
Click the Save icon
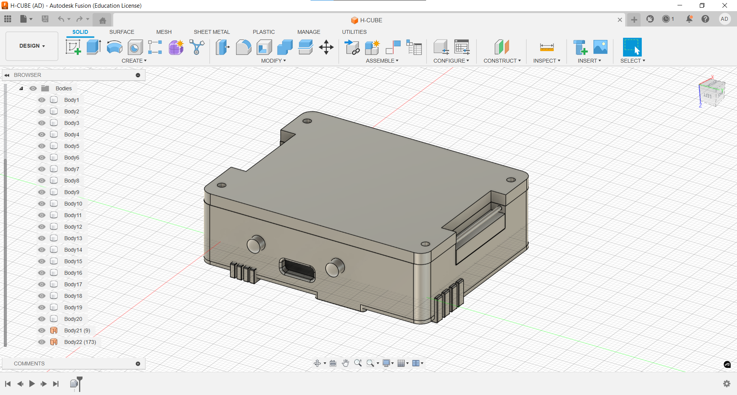[45, 19]
